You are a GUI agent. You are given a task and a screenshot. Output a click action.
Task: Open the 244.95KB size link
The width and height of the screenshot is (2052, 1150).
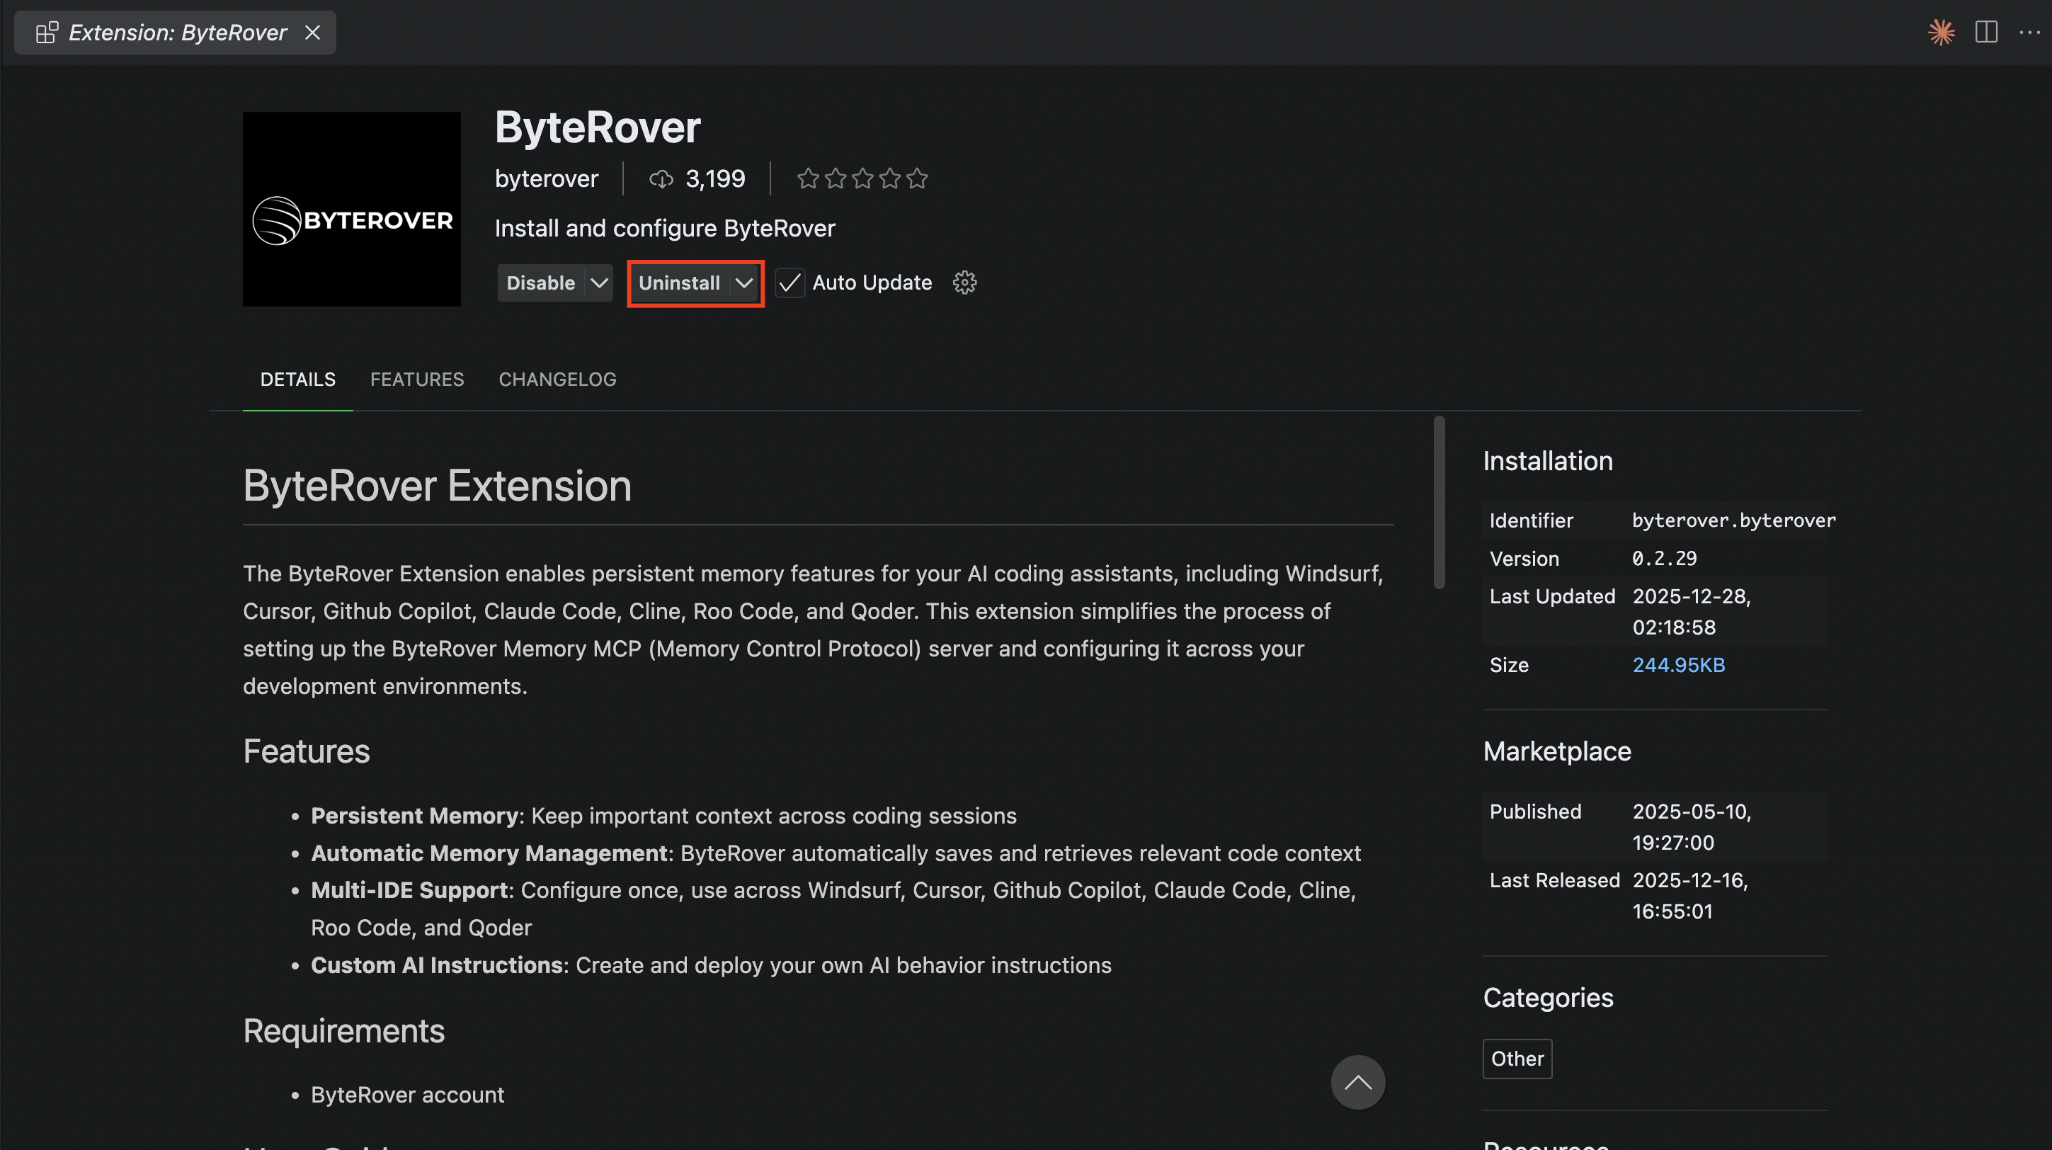(x=1678, y=665)
